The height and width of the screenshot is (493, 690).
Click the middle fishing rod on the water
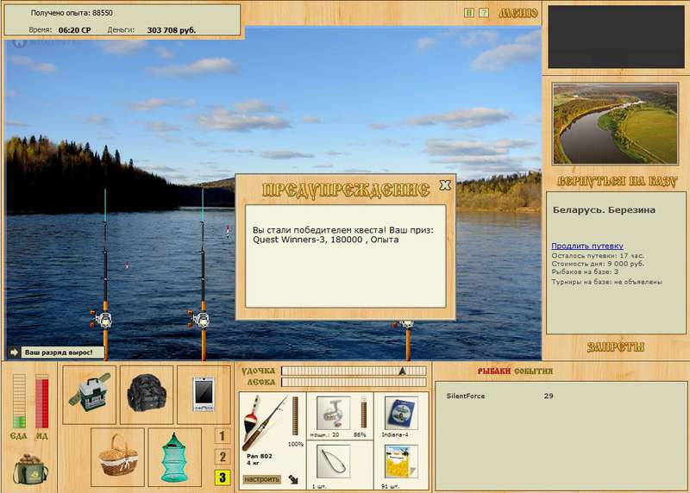[x=203, y=275]
